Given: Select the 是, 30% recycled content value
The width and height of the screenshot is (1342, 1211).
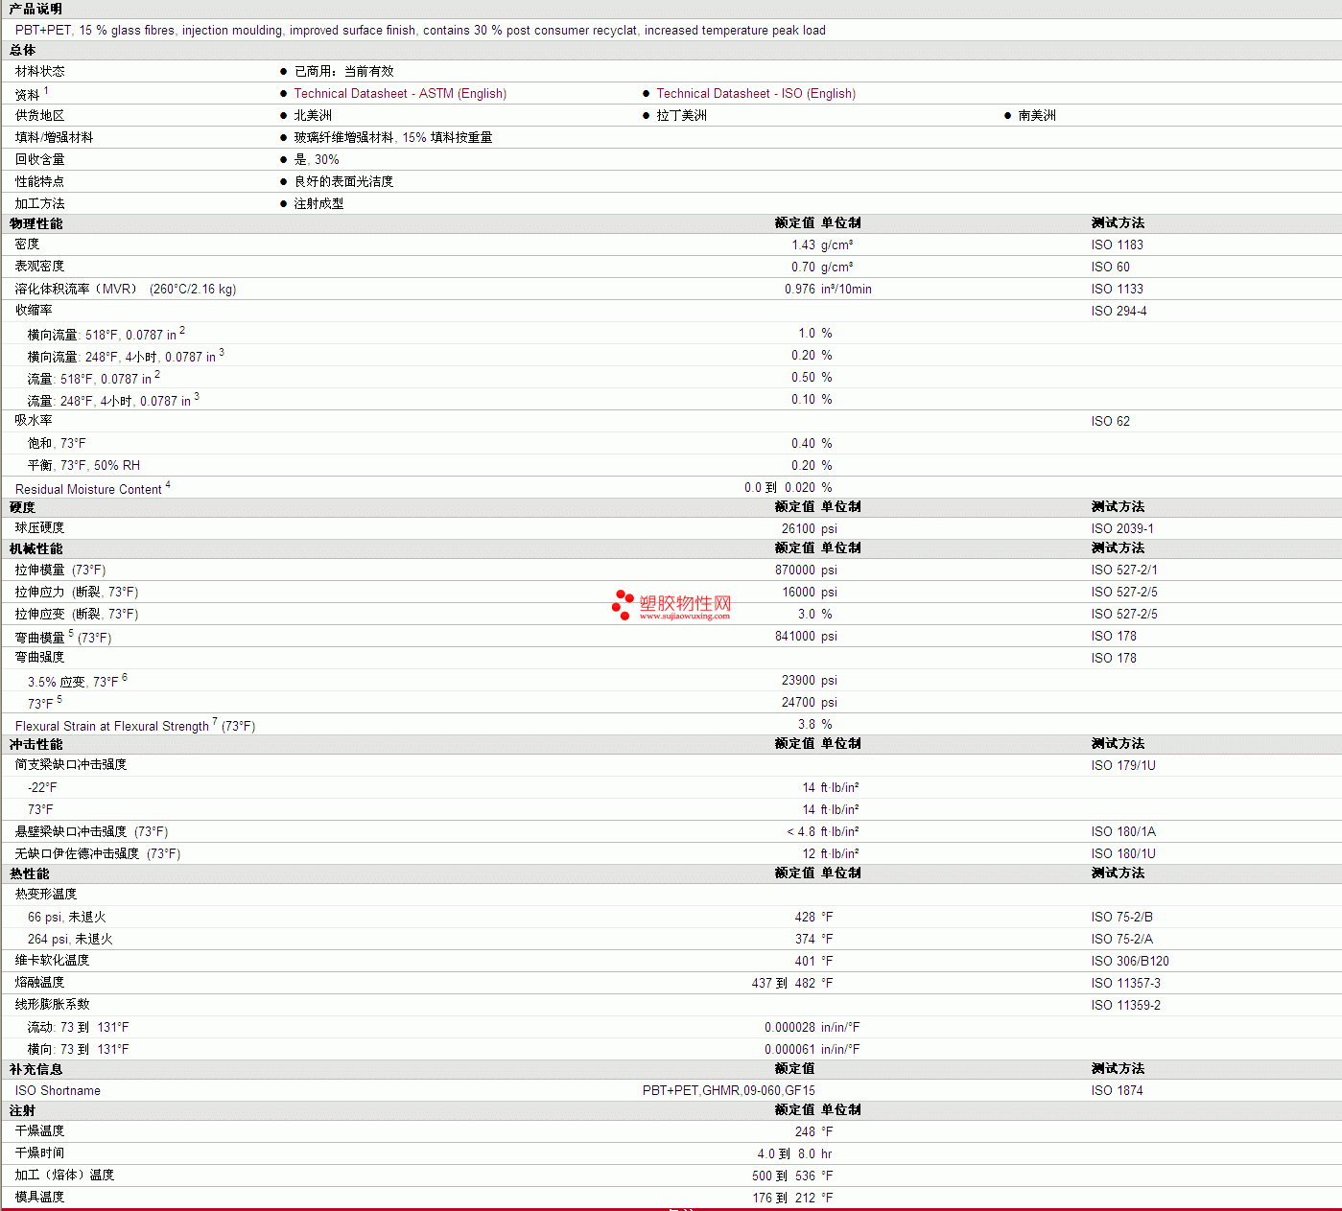Looking at the screenshot, I should pyautogui.click(x=317, y=159).
